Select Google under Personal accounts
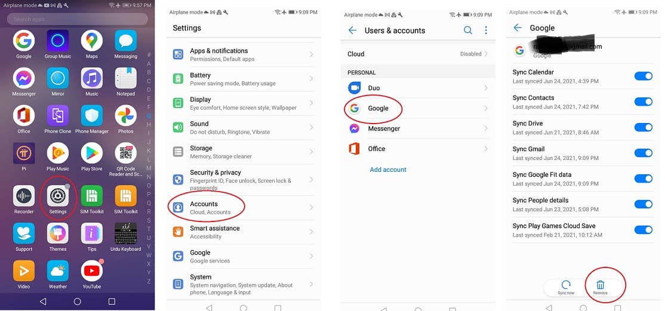Image resolution: width=665 pixels, height=311 pixels. pyautogui.click(x=378, y=108)
